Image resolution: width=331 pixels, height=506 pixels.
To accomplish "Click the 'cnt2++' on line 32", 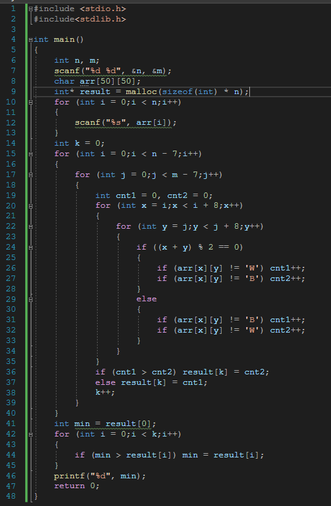I will tap(285, 330).
